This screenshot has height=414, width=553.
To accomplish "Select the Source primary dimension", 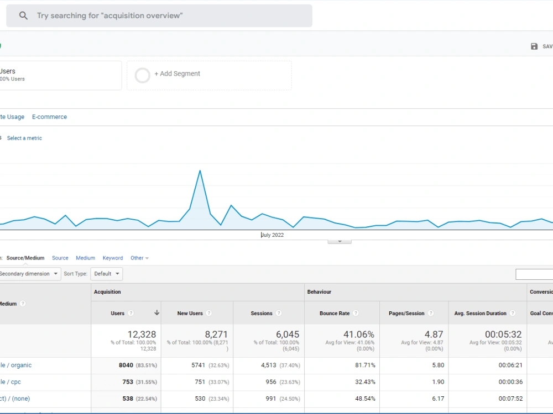I will (60, 258).
